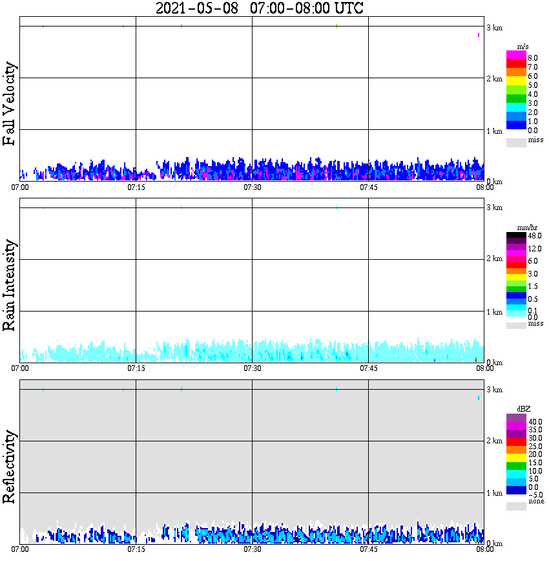Click the blue 0.5 swatch in mm/hr legend
The image size is (549, 561).
(516, 295)
